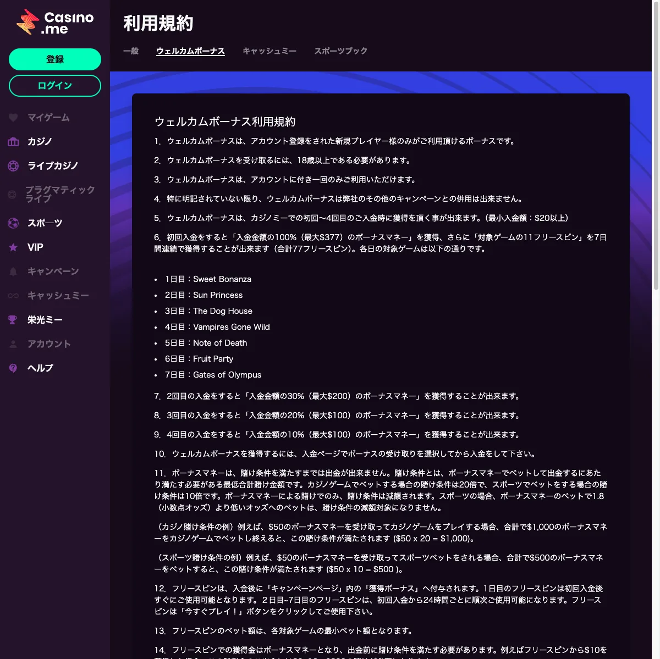Click the chip icon beside ライブカジノ
This screenshot has height=659, width=660.
(13, 166)
